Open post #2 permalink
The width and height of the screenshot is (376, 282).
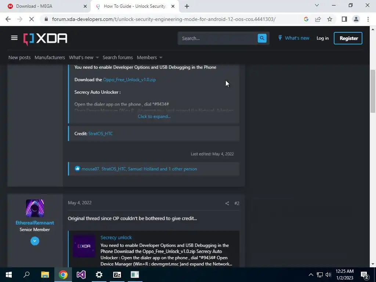tap(237, 203)
